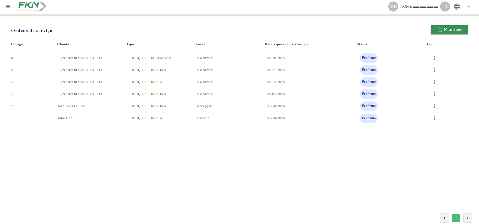Click client John Doe
Screen dimensions: 479x224
[65, 118]
